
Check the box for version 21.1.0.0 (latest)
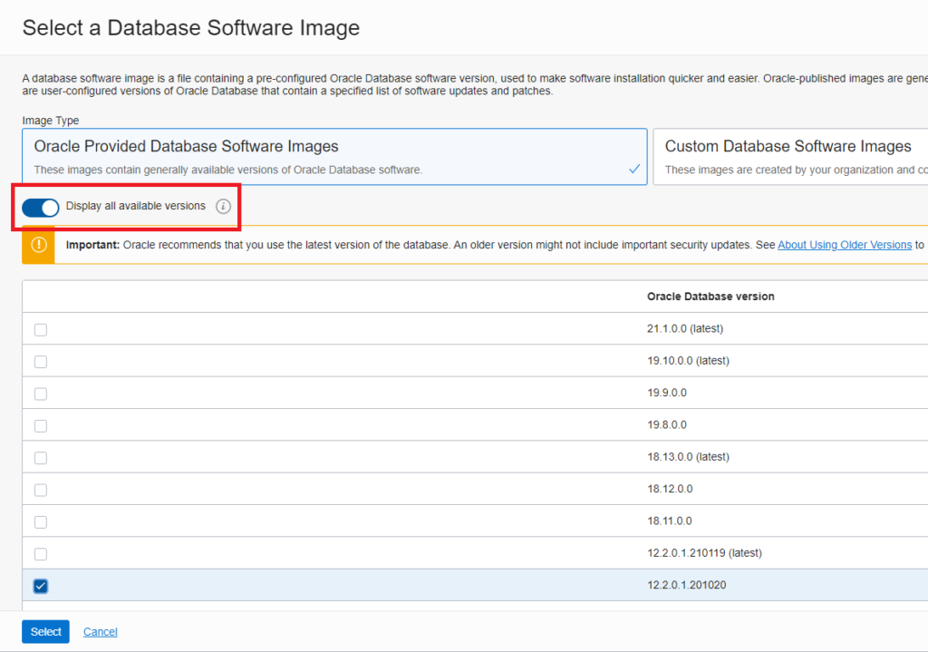tap(40, 330)
